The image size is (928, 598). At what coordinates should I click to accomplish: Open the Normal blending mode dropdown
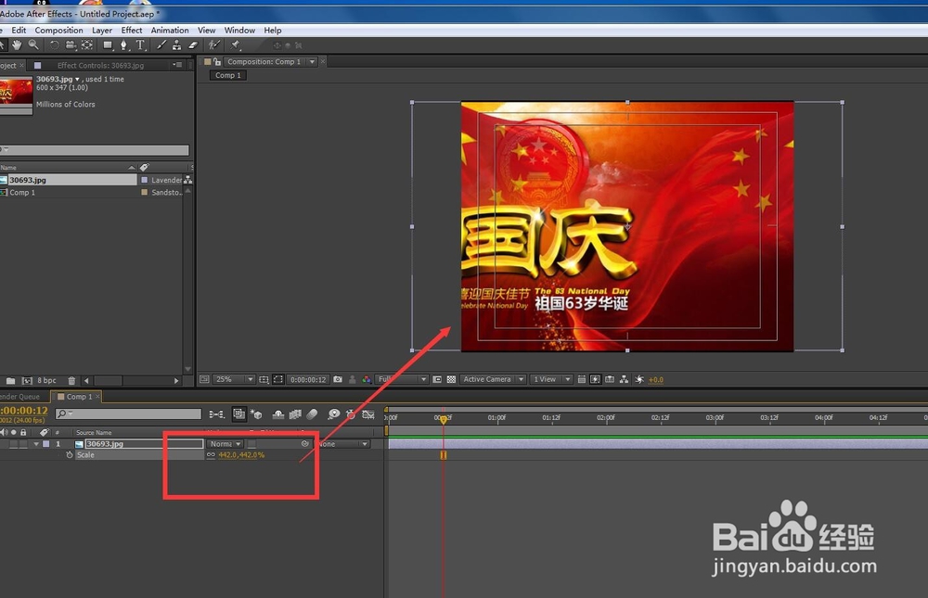tap(225, 443)
